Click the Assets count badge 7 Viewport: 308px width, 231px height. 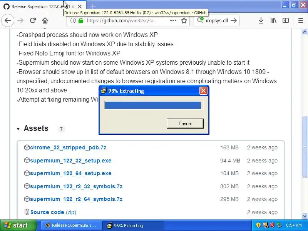(61, 129)
